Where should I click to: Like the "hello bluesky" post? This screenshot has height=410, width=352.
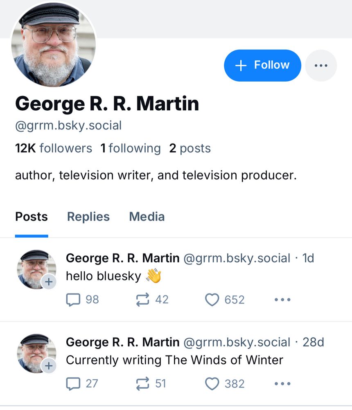212,300
